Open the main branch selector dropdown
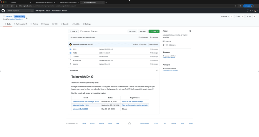This screenshot has width=259, height=137. tap(73, 31)
